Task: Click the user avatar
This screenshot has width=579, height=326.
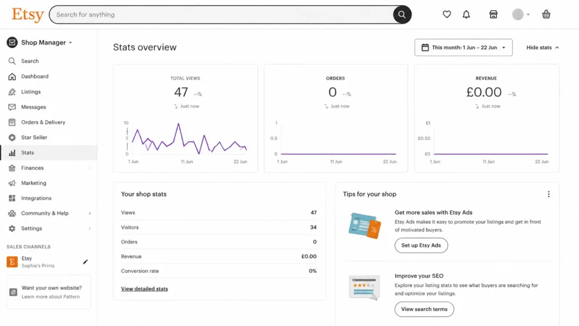Action: [518, 14]
